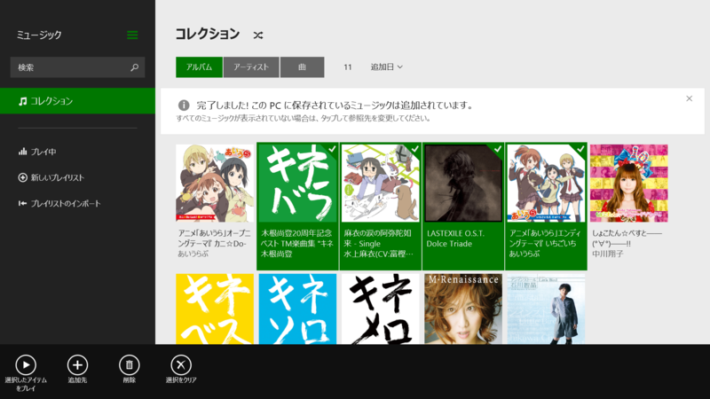Viewport: 710px width, 399px height.
Task: Select the white キネメロ album cover
Action: coord(381,309)
